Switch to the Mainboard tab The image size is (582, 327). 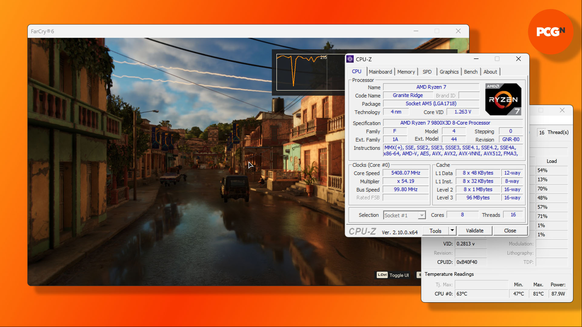(x=380, y=72)
